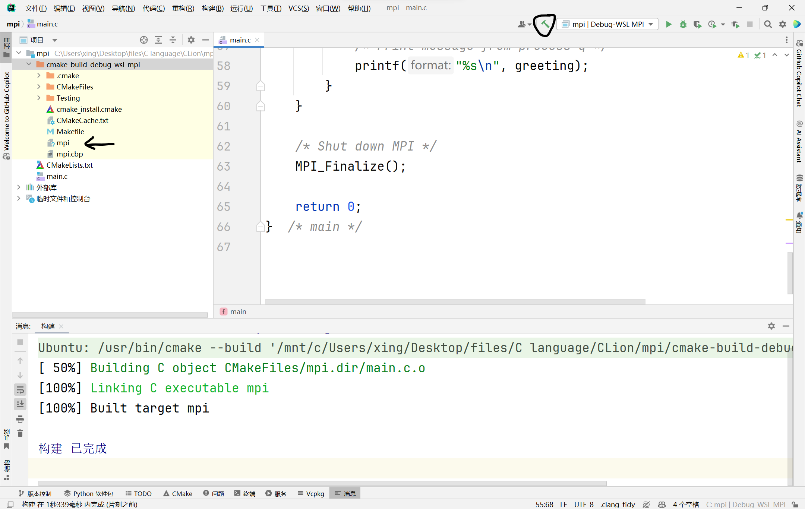805x509 pixels.
Task: Toggle scroll to end in build output
Action: point(20,404)
